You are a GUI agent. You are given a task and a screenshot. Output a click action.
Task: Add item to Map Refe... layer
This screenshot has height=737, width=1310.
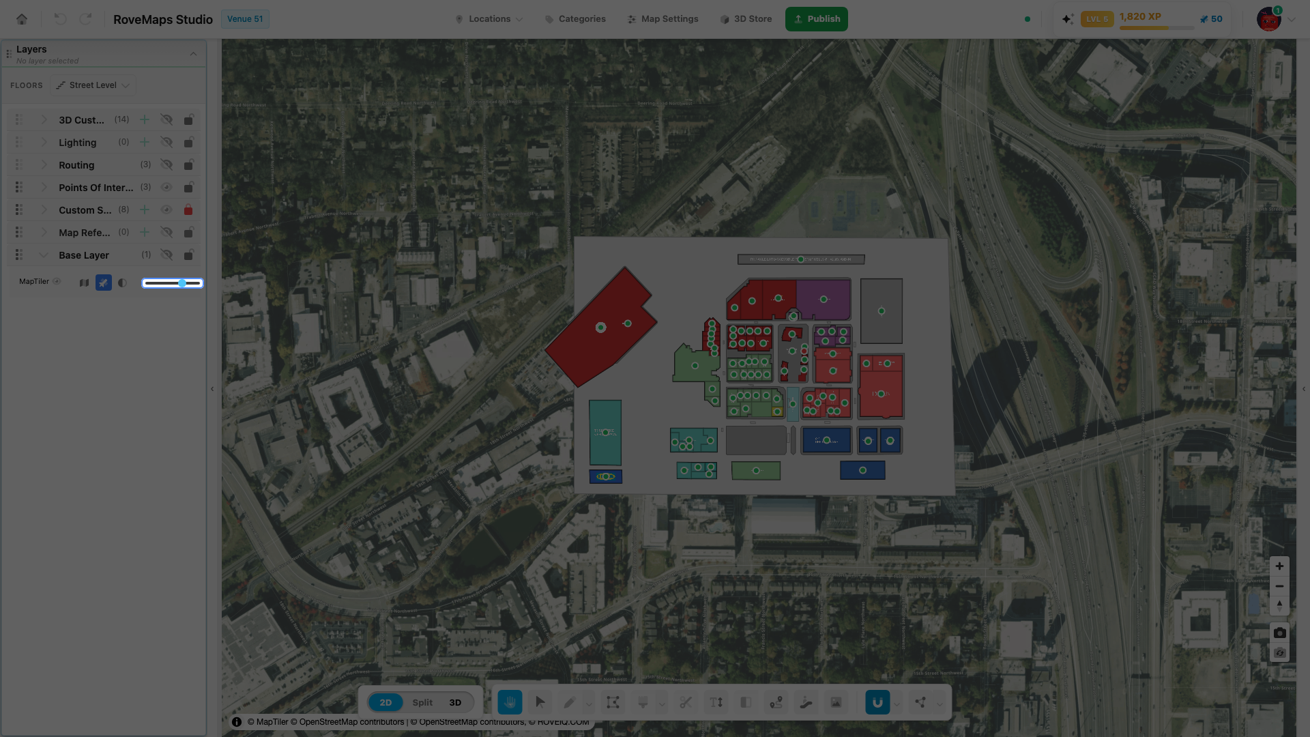tap(145, 232)
